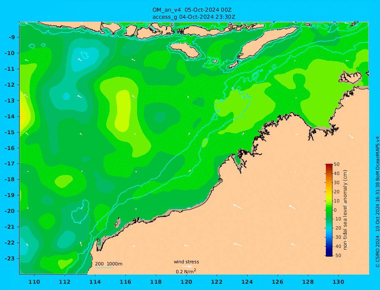Screen dimensions: 380x290
Task: Click the yellow anomaly peak near 116E 14S
Action: tap(123, 110)
